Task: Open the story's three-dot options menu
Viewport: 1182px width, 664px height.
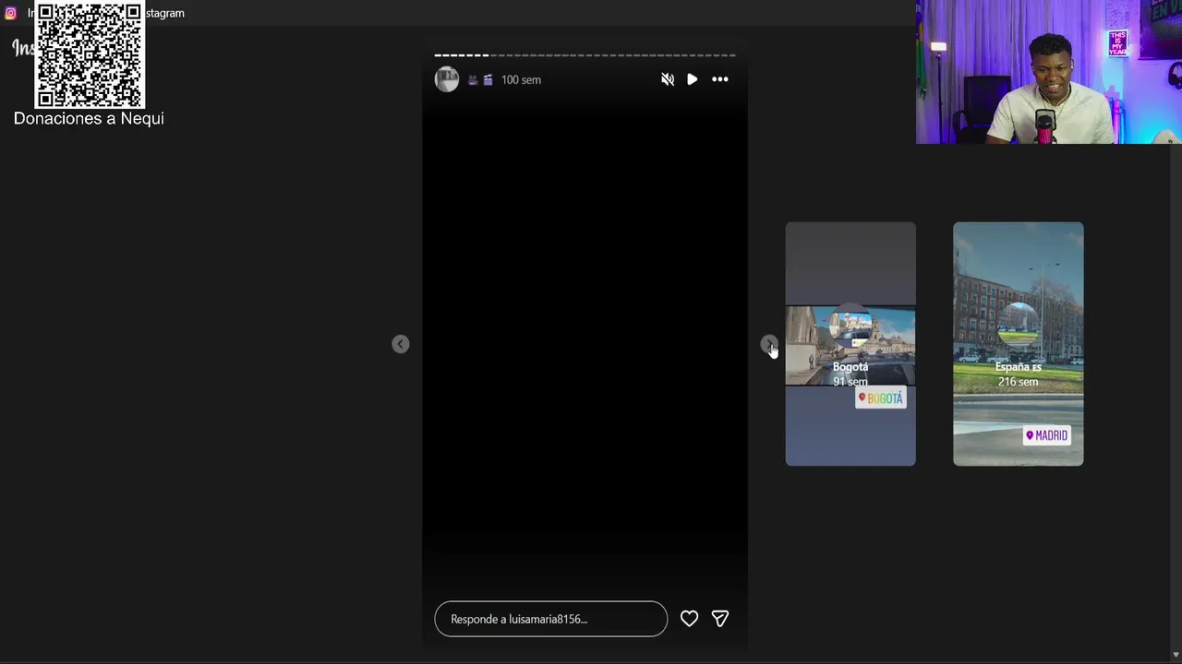Action: [720, 79]
